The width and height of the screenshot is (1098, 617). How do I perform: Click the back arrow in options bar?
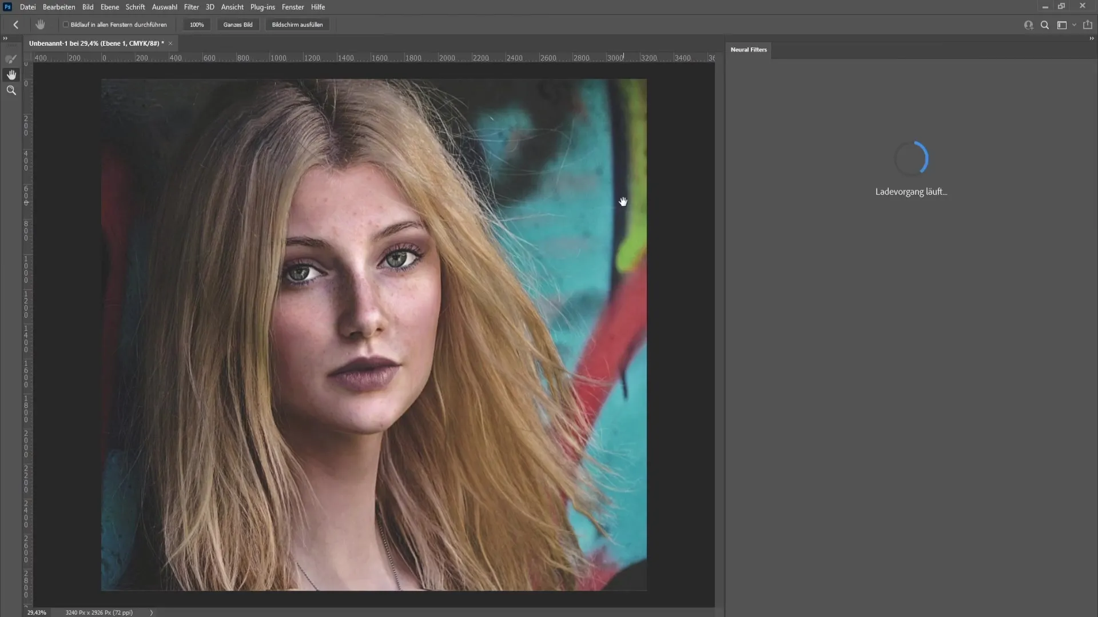(x=16, y=25)
